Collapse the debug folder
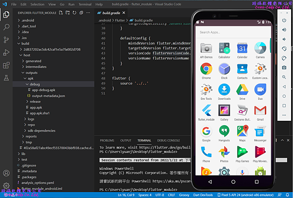This screenshot has height=198, width=293. (34, 84)
